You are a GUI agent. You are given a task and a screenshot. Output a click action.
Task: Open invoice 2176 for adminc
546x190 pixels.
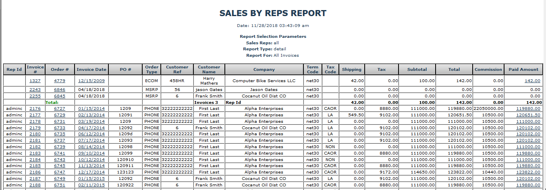(35, 109)
